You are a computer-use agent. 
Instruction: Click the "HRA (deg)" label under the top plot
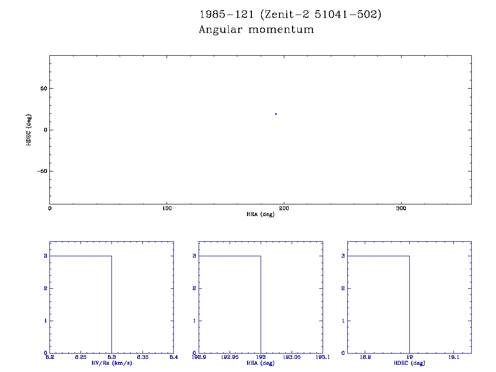(261, 214)
